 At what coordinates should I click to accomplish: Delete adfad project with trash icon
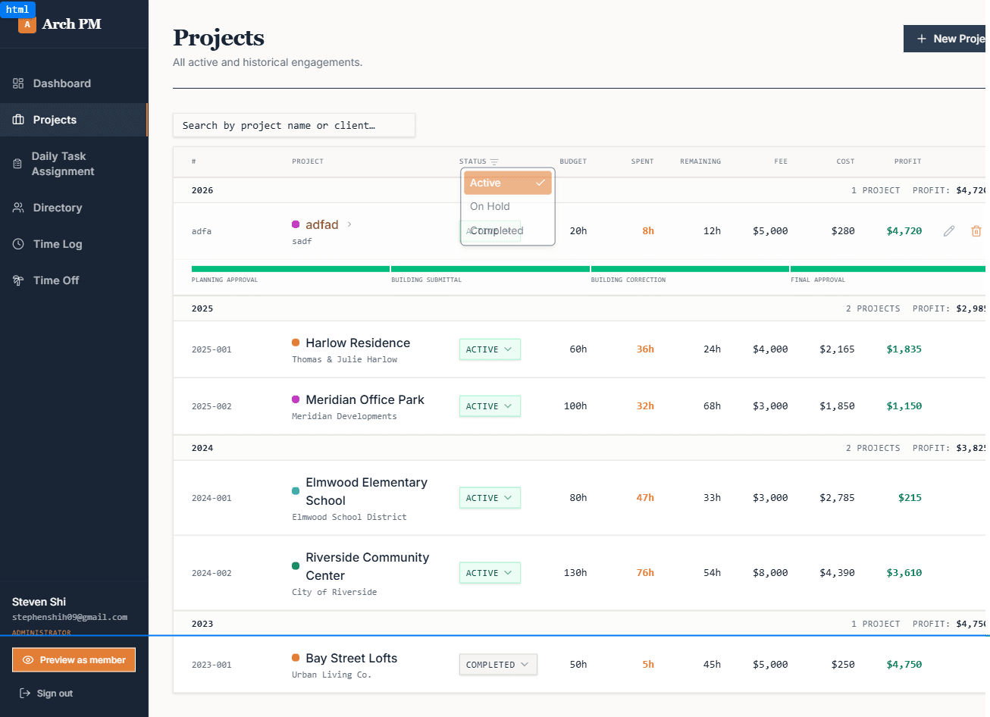coord(976,231)
